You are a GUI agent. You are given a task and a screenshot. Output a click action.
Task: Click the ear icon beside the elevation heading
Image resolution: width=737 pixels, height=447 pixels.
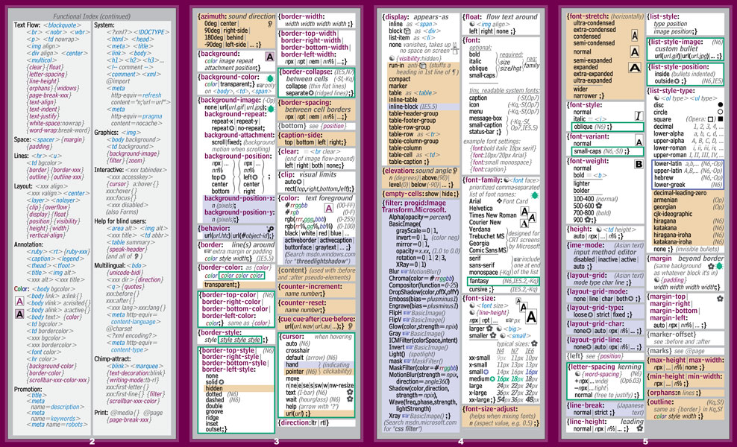(x=454, y=171)
